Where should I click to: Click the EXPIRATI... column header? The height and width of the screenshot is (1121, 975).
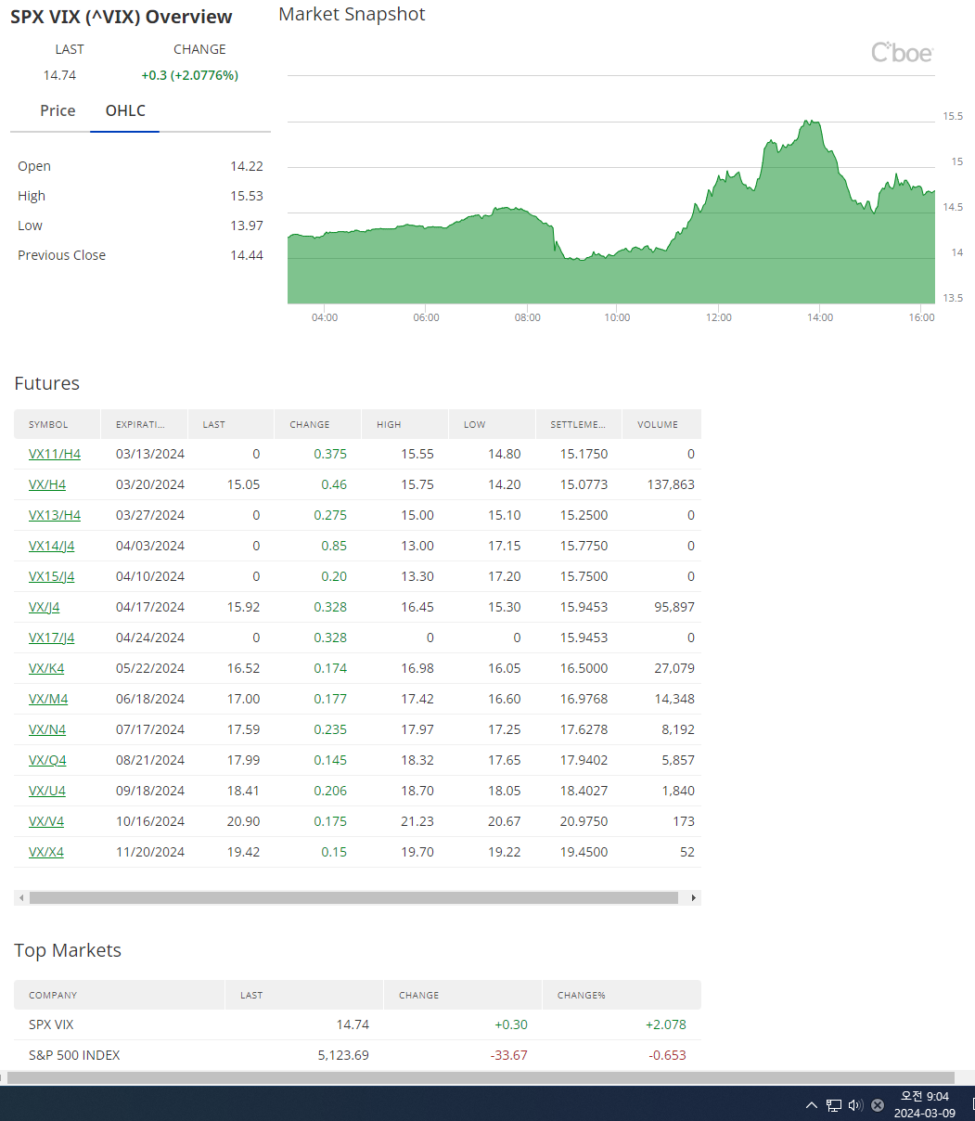(x=144, y=424)
